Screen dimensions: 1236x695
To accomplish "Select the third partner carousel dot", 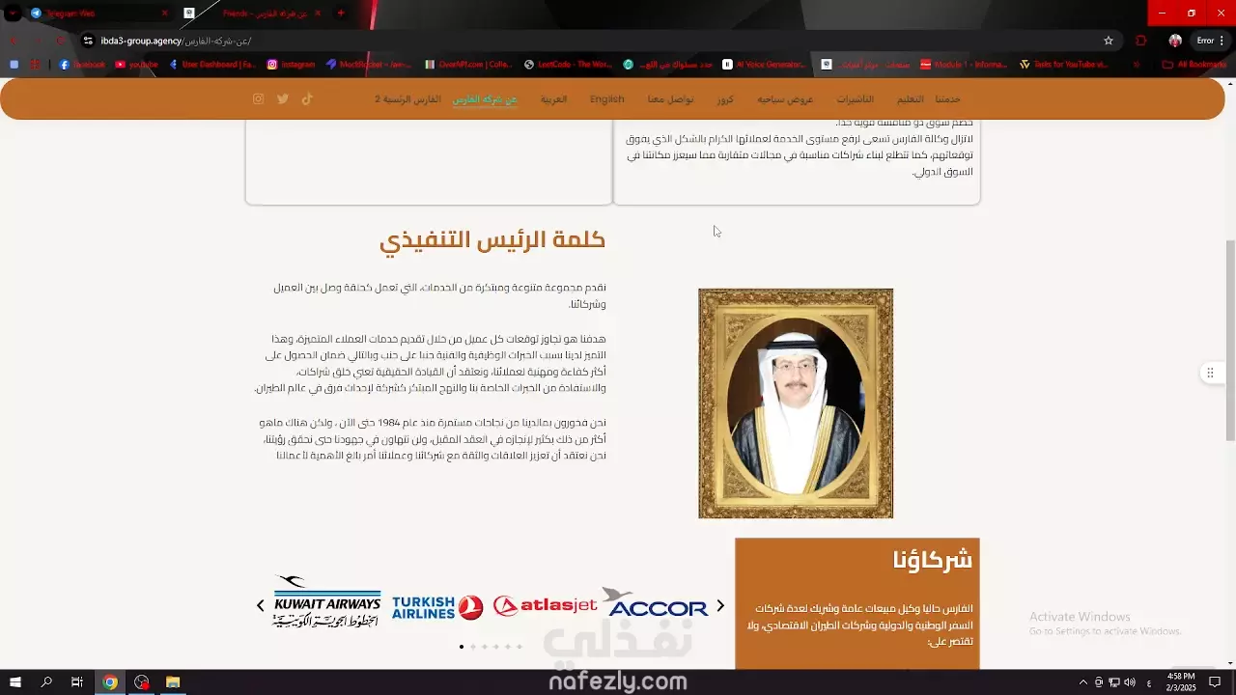I will [x=485, y=647].
